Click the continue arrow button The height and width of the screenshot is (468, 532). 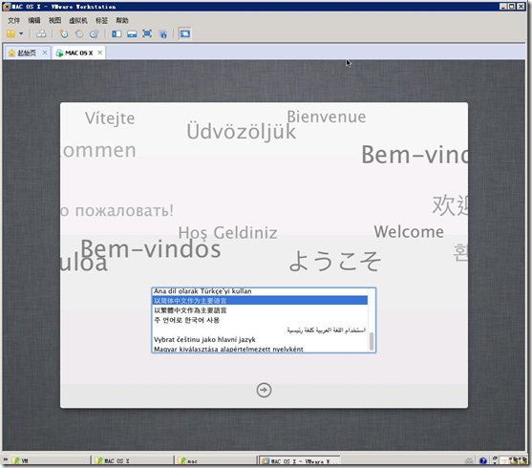pos(264,390)
